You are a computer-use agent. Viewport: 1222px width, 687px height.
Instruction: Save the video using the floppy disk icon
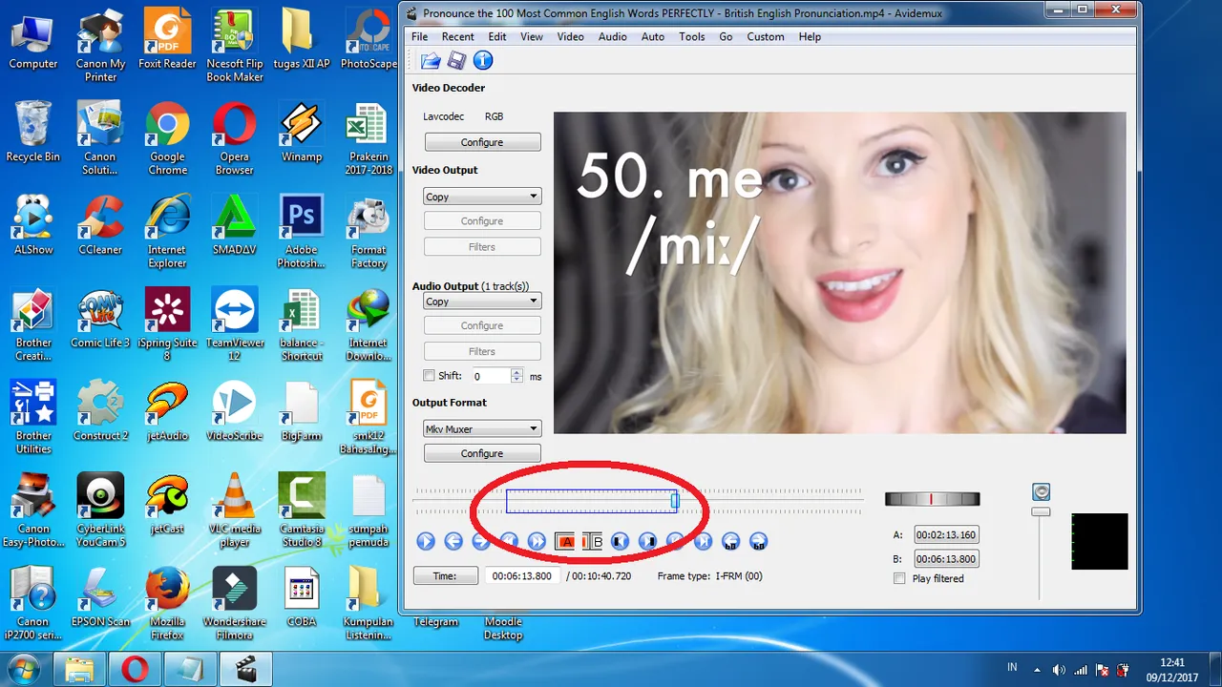[x=456, y=61]
